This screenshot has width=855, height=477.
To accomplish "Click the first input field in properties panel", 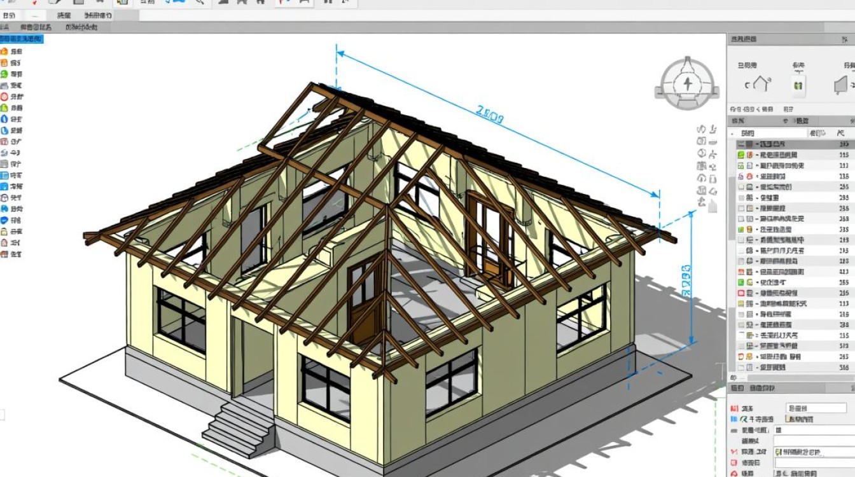I will click(816, 408).
